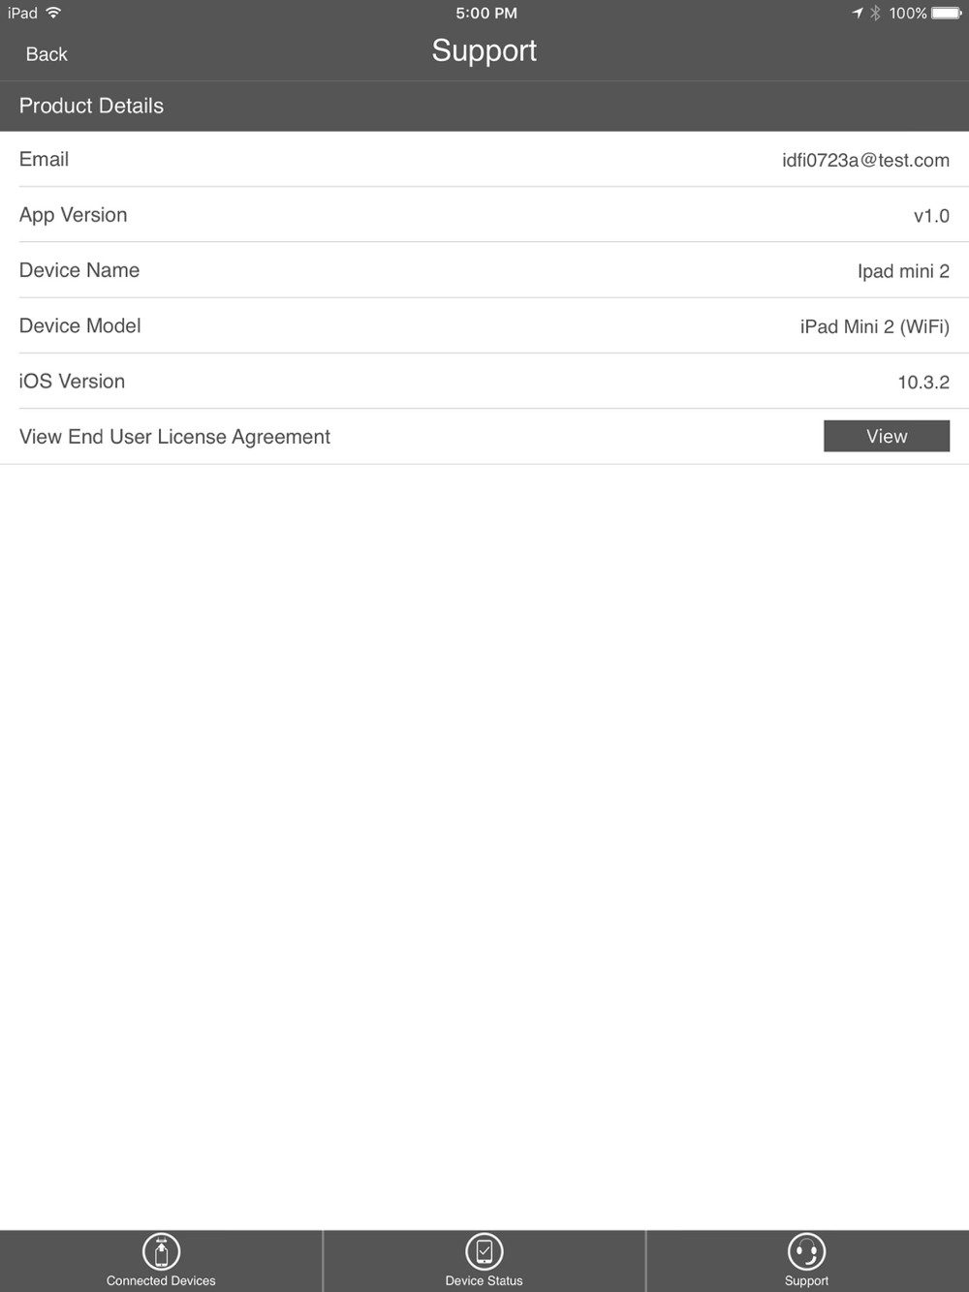969x1292 pixels.
Task: Tap the Device Name label
Action: (79, 270)
